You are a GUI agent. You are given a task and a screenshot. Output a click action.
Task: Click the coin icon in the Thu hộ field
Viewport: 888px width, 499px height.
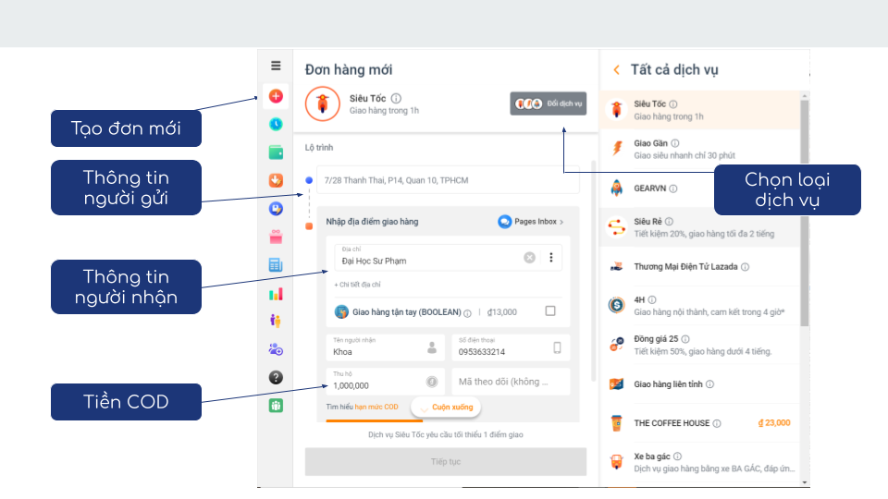[x=432, y=382]
